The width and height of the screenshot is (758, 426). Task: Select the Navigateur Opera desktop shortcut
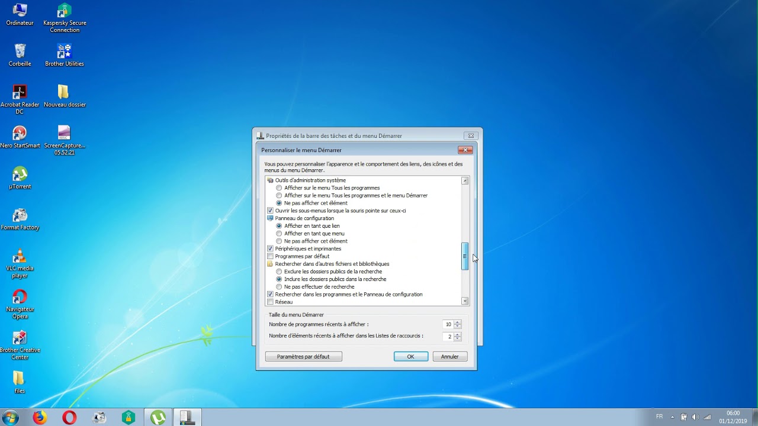(x=20, y=304)
